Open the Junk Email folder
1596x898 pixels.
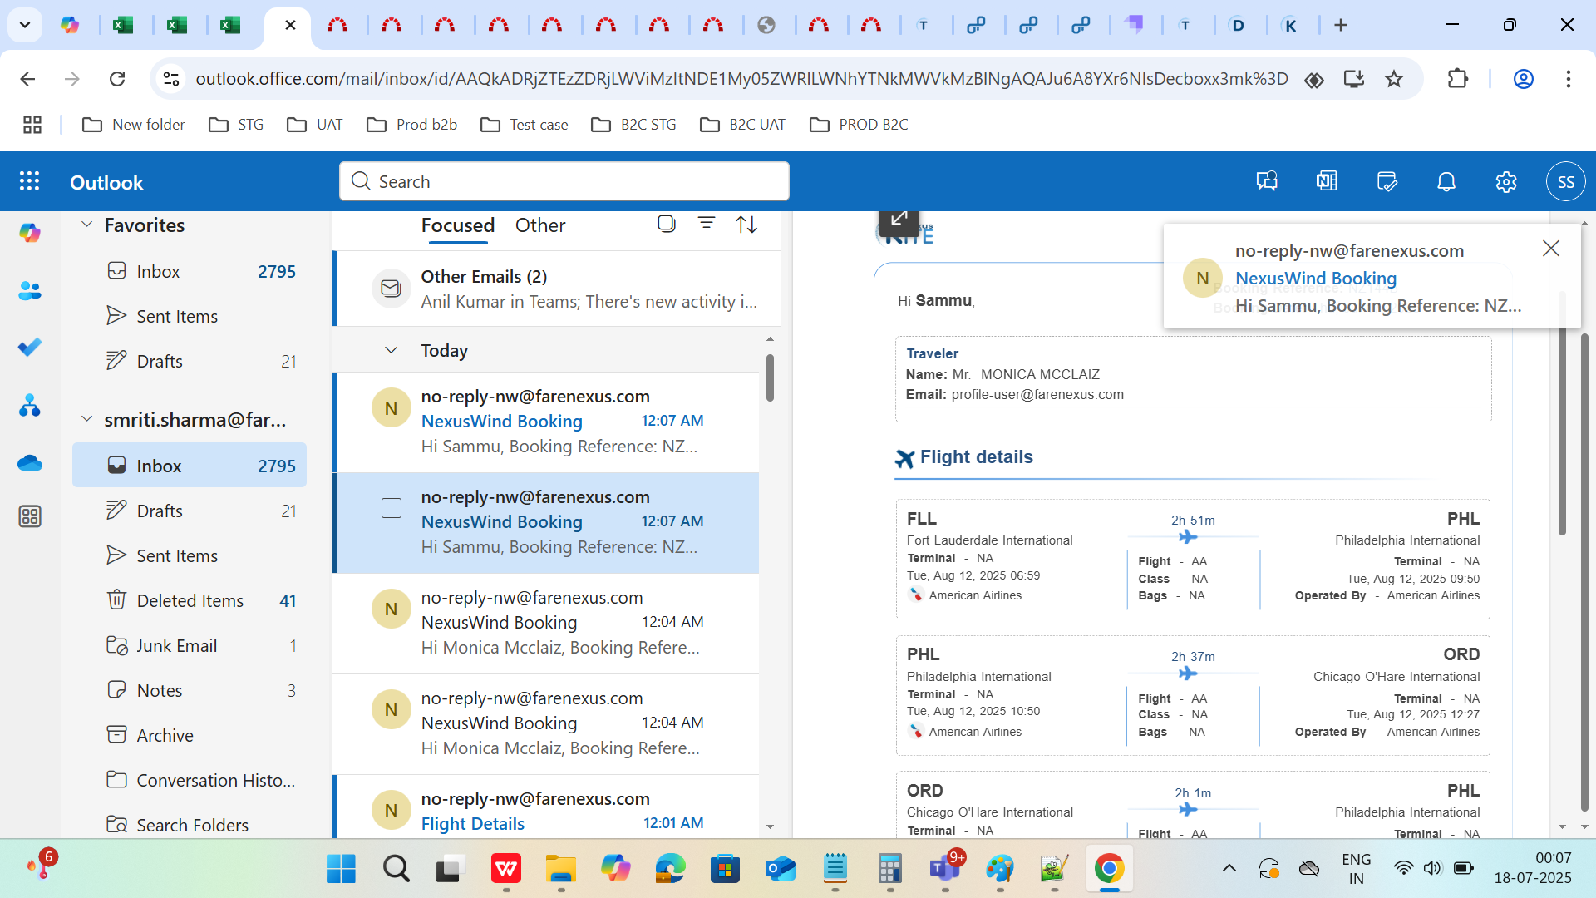point(190,646)
